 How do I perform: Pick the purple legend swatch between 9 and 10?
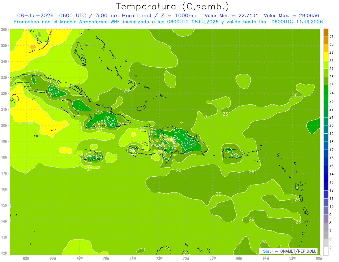[x=326, y=211]
